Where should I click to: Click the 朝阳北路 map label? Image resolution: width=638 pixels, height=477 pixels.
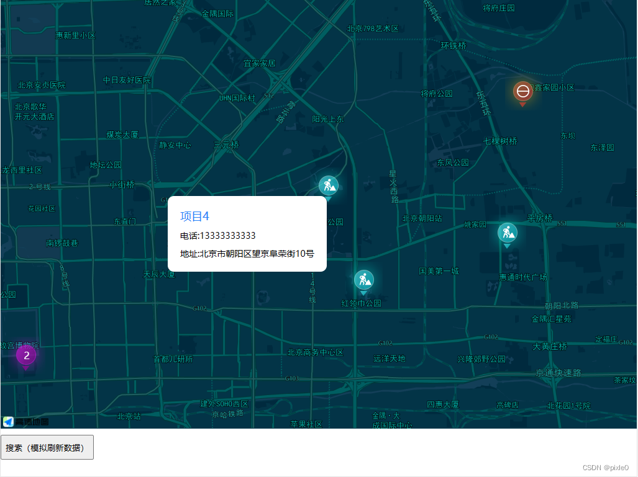tap(562, 306)
